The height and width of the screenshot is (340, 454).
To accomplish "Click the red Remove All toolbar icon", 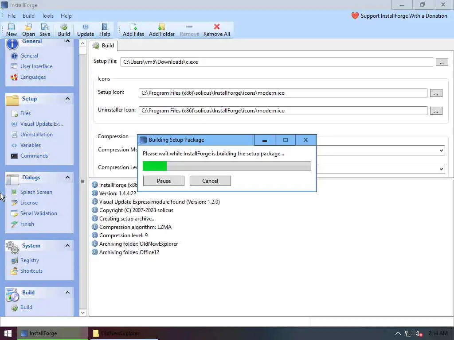I will 216,30.
